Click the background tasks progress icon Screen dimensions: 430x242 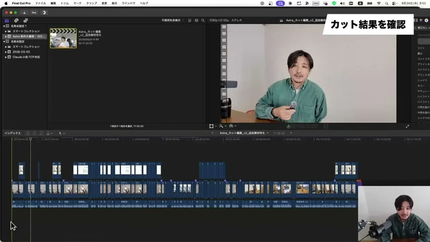coord(44,12)
